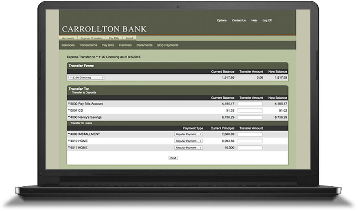Select the **4000 Nancy's Savings row label
This screenshot has width=358, height=211.
[85, 117]
